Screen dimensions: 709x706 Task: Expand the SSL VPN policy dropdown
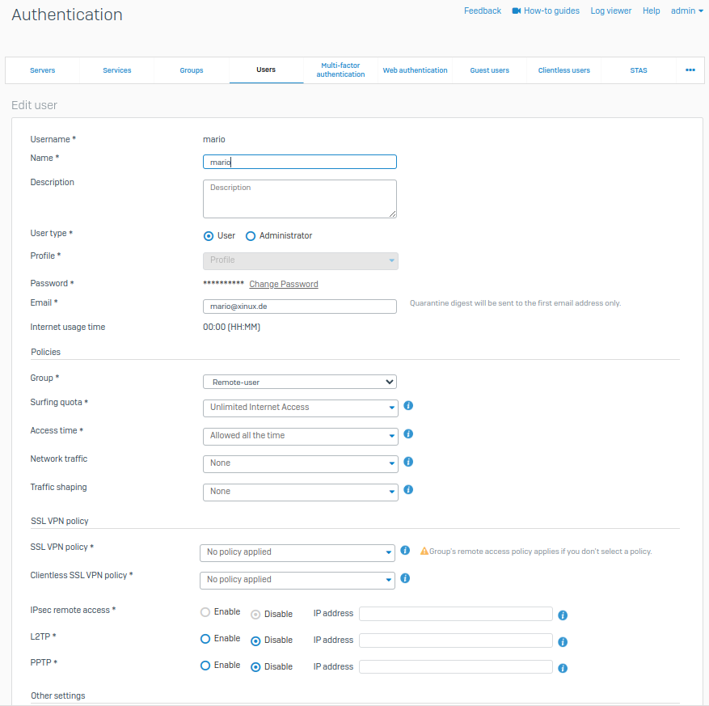(297, 552)
